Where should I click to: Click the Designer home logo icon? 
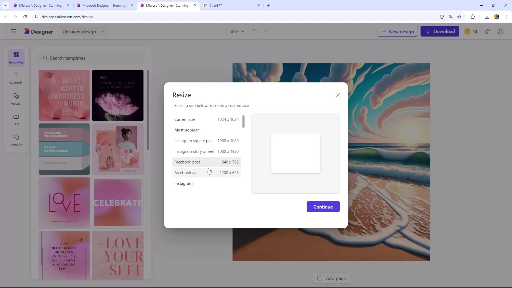pos(27,31)
